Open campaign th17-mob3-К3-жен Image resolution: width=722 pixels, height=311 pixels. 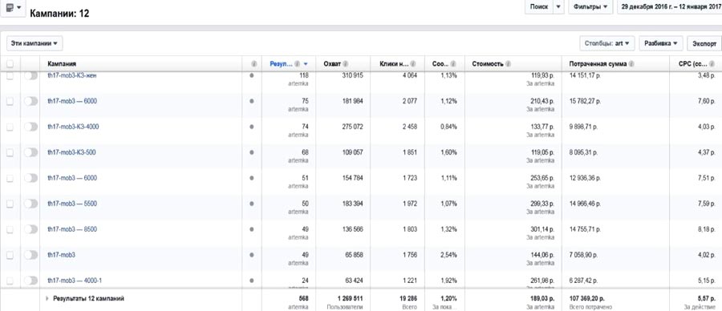(x=72, y=75)
